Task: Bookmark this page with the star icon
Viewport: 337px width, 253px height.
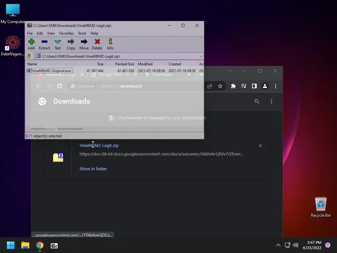Action: coord(220,86)
